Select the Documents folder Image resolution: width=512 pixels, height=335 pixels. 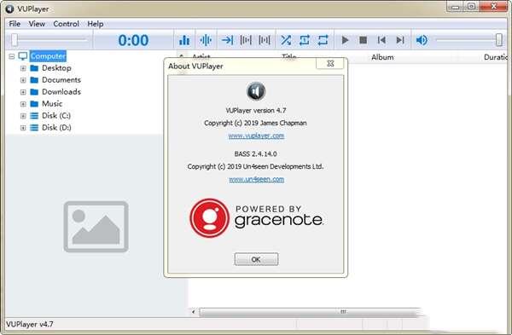coord(61,80)
